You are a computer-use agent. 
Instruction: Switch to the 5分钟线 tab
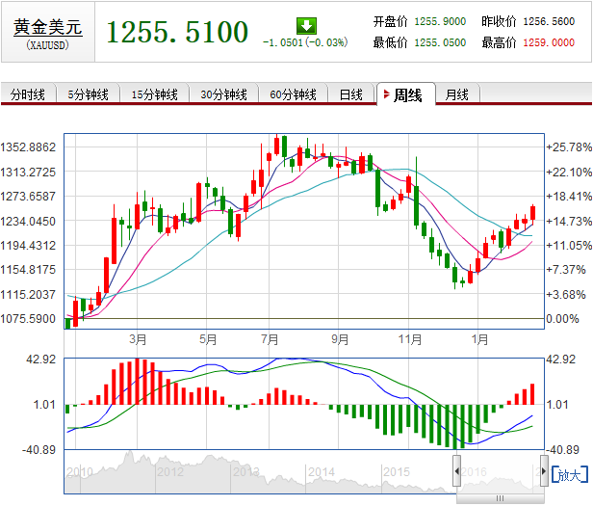(89, 94)
